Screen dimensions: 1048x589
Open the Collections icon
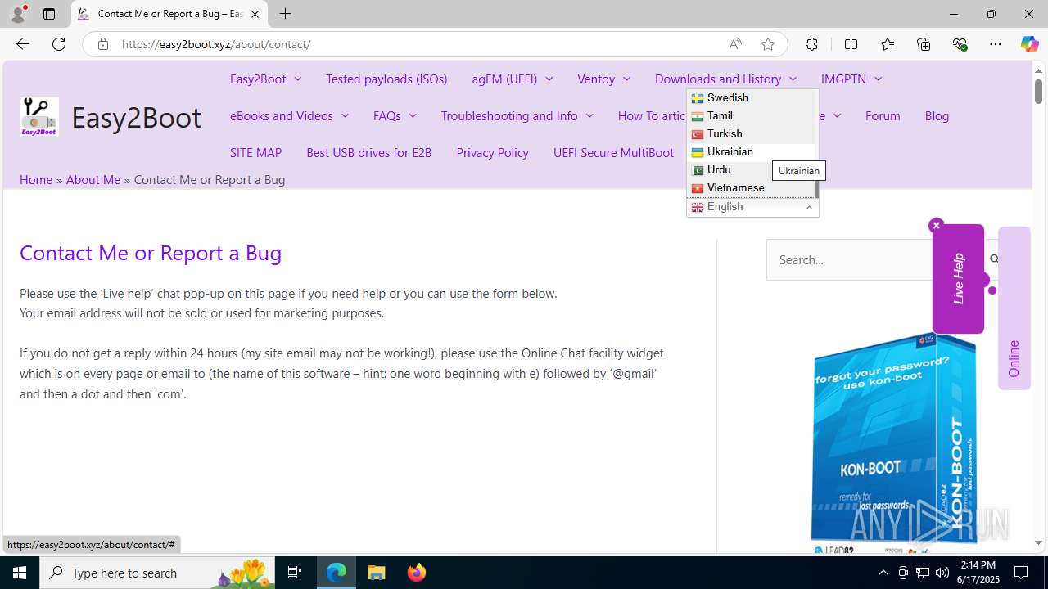(x=924, y=44)
